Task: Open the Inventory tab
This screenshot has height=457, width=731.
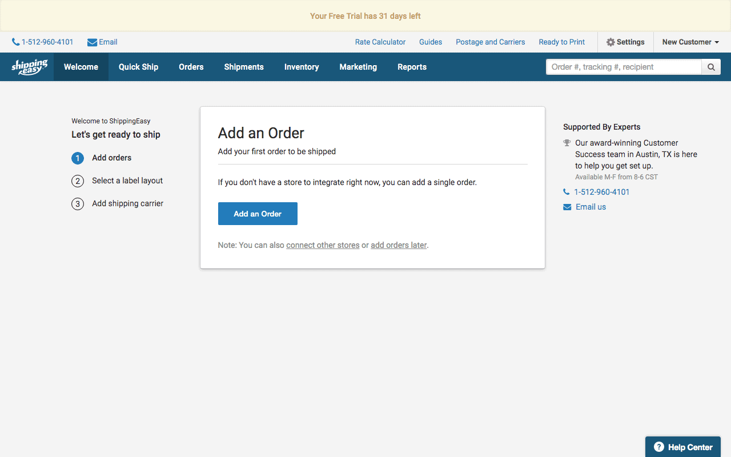Action: click(x=302, y=67)
